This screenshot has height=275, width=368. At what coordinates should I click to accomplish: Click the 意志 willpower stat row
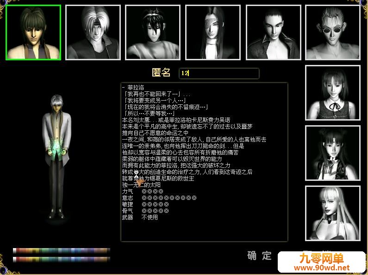(159, 198)
